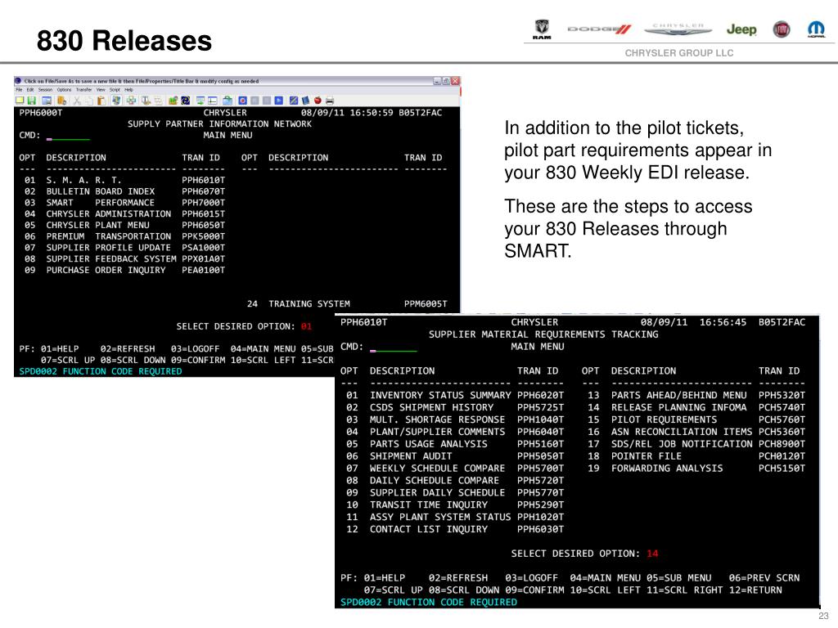This screenshot has width=838, height=628.
Task: Click the blue book toolbar icon
Action: (x=306, y=101)
